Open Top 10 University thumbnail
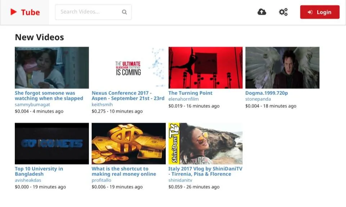 point(52,144)
